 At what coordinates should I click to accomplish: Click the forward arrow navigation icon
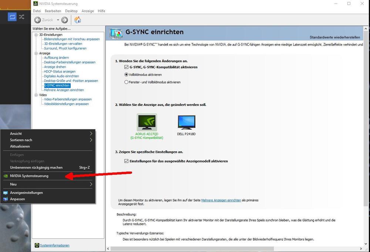pyautogui.click(x=65, y=20)
